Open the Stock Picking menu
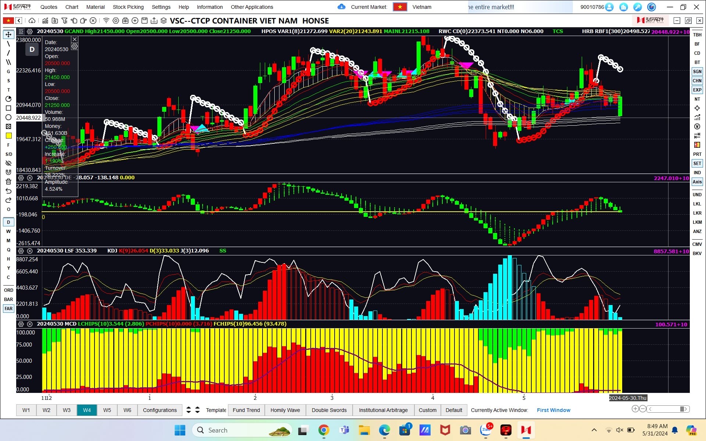 [x=128, y=7]
